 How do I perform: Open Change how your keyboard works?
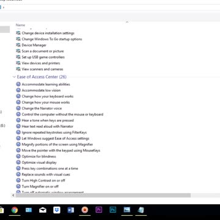tap(48, 97)
